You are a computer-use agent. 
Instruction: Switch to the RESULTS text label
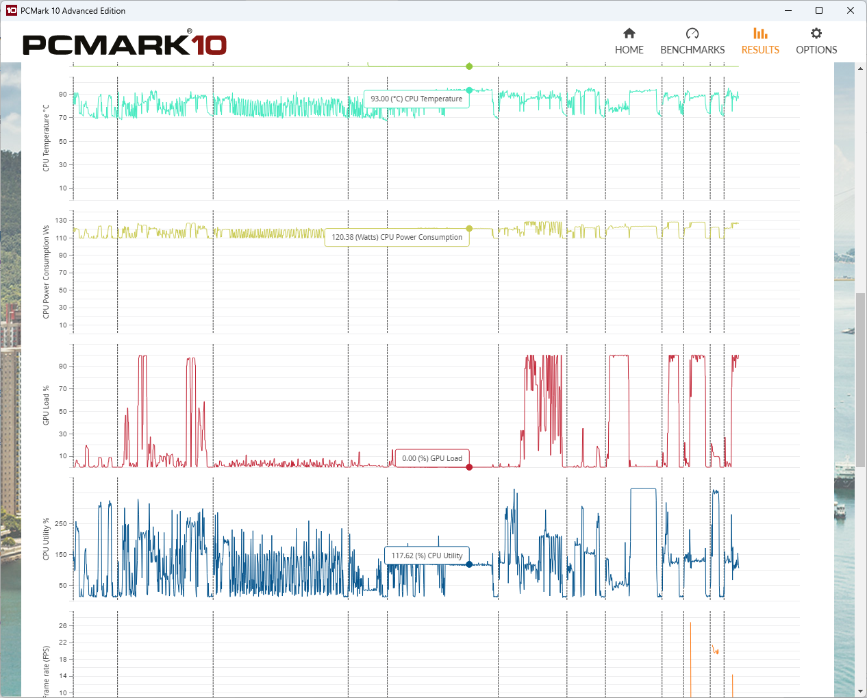(760, 50)
